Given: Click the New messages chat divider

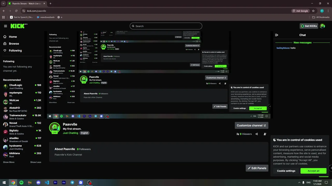Looking at the screenshot, I should (x=302, y=43).
